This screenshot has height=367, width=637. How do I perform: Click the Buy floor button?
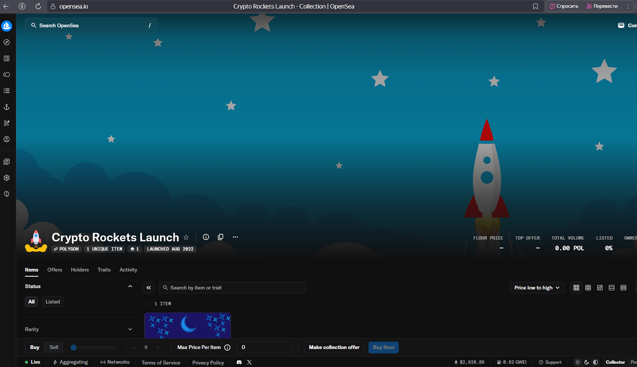(x=383, y=348)
